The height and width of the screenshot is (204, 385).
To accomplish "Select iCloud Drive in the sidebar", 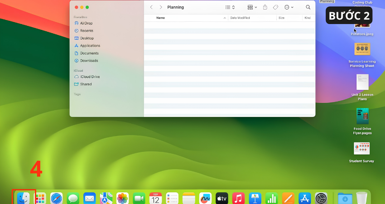I will click(x=87, y=77).
